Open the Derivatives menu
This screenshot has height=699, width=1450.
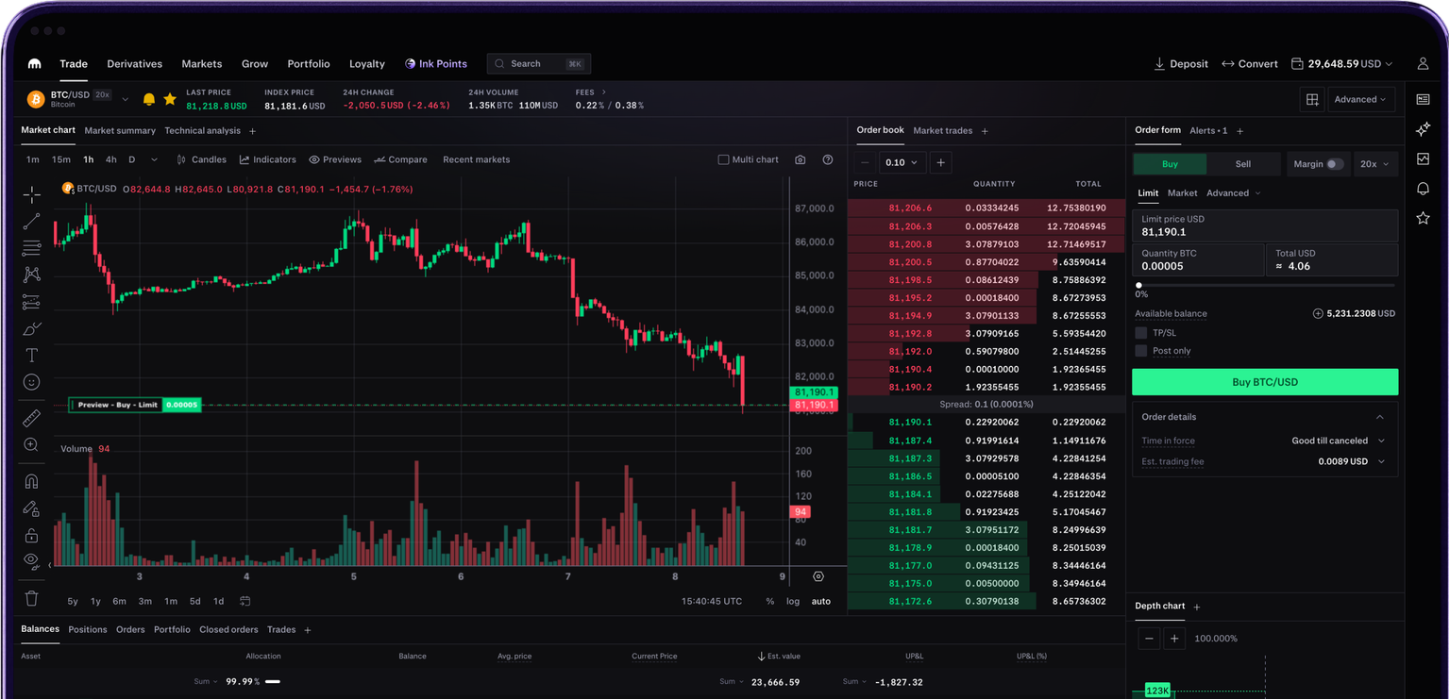[x=134, y=64]
